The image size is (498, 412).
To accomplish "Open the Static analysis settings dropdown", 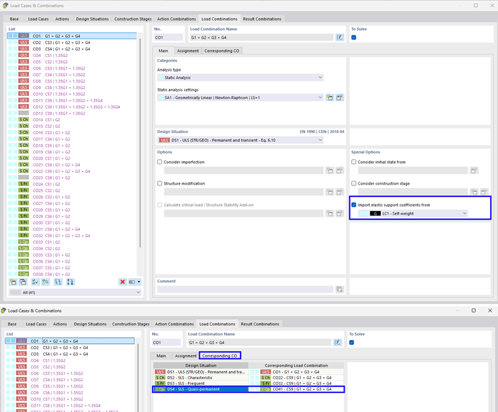I will [240, 98].
